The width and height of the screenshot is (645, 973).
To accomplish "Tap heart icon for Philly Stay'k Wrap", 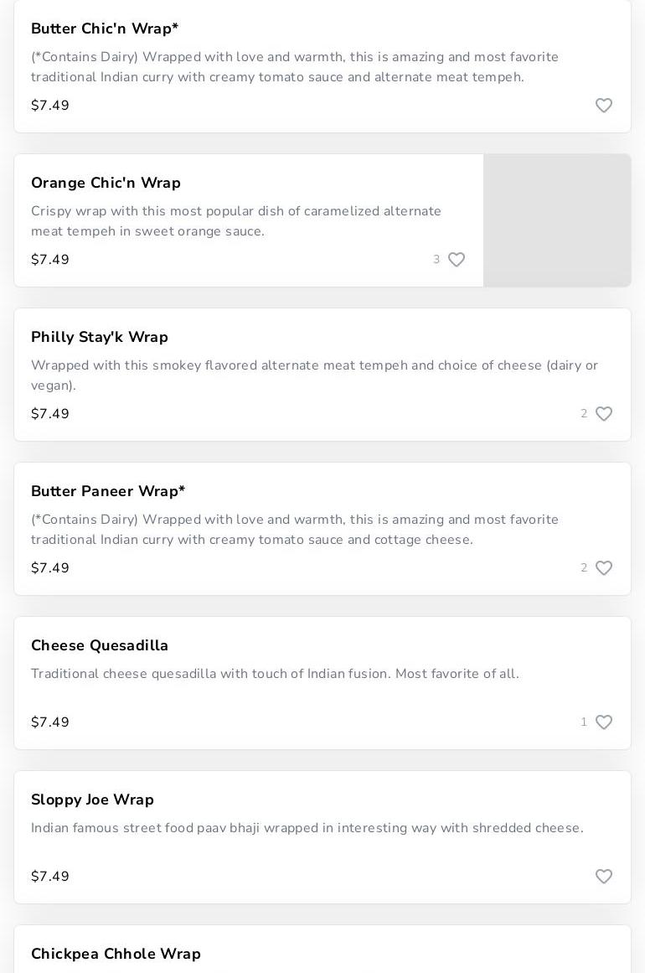I will click(x=604, y=414).
